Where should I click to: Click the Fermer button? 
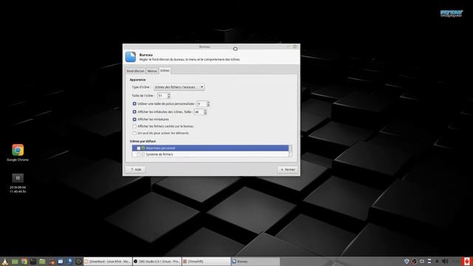pyautogui.click(x=287, y=169)
